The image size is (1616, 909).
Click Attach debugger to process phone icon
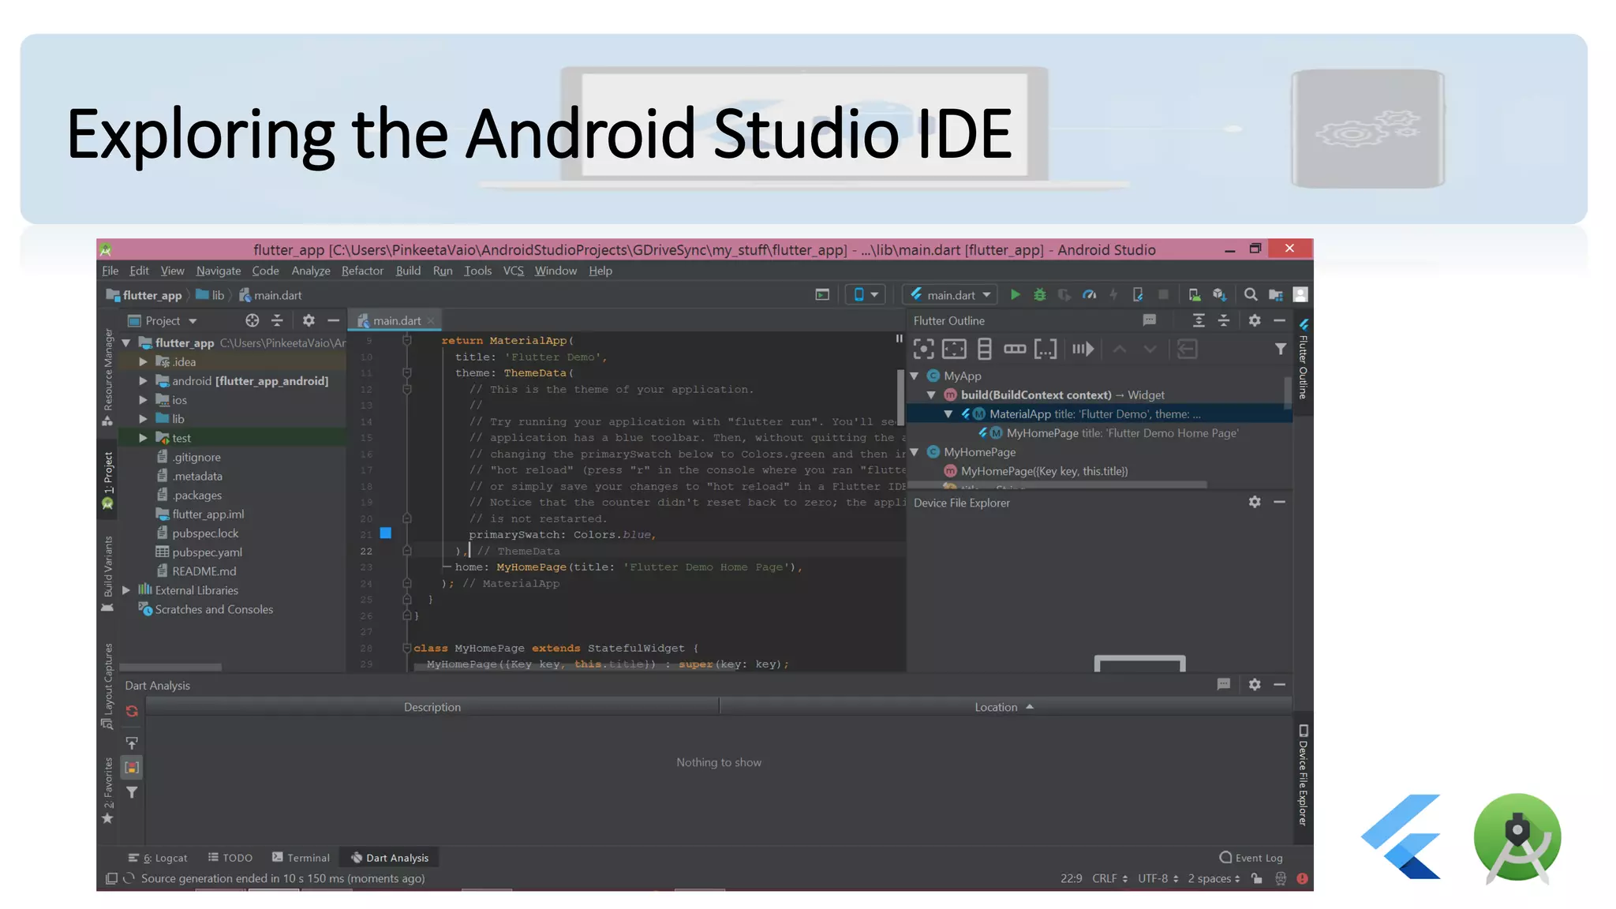click(x=1138, y=294)
